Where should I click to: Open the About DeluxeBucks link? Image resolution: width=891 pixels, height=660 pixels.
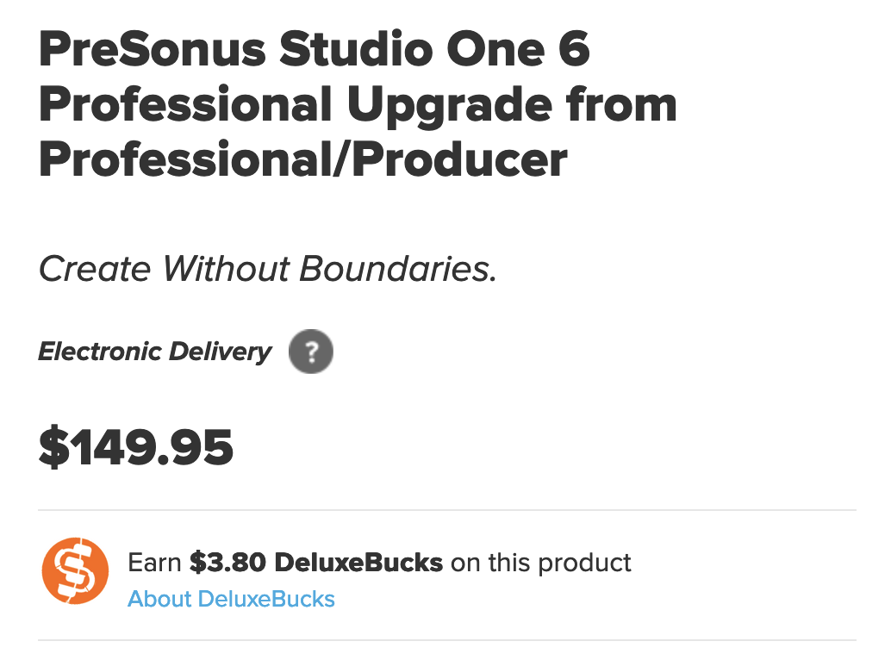(231, 599)
